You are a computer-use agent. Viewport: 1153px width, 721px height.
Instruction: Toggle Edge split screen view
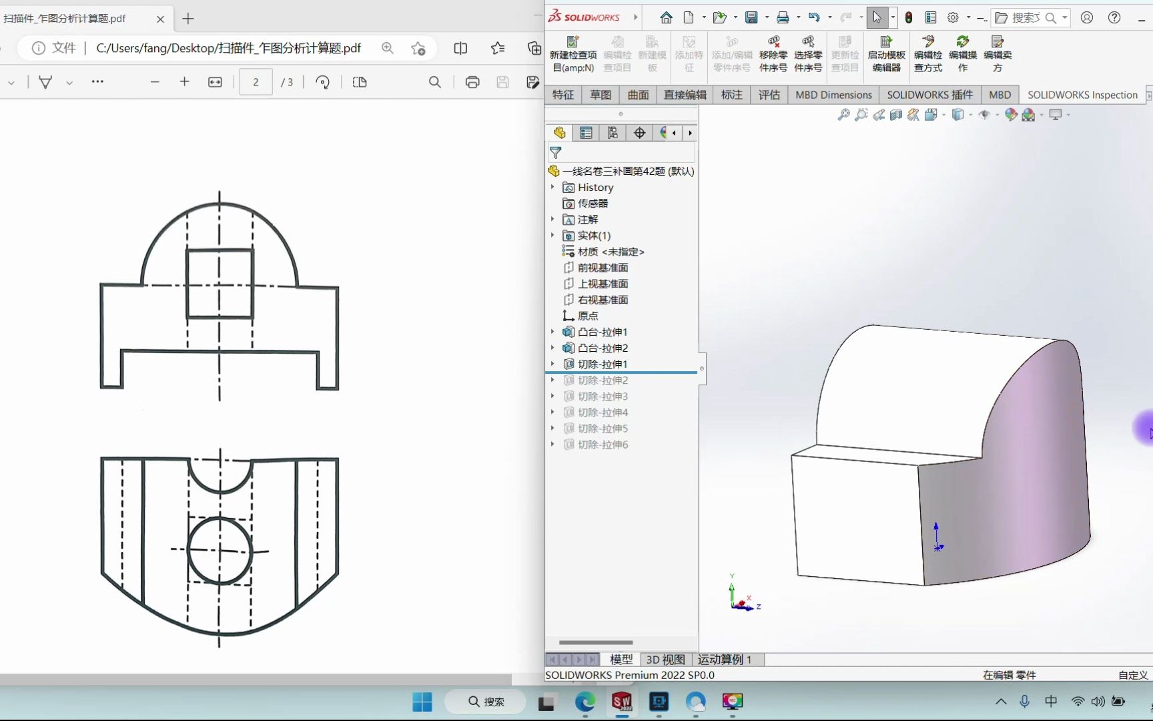(460, 48)
